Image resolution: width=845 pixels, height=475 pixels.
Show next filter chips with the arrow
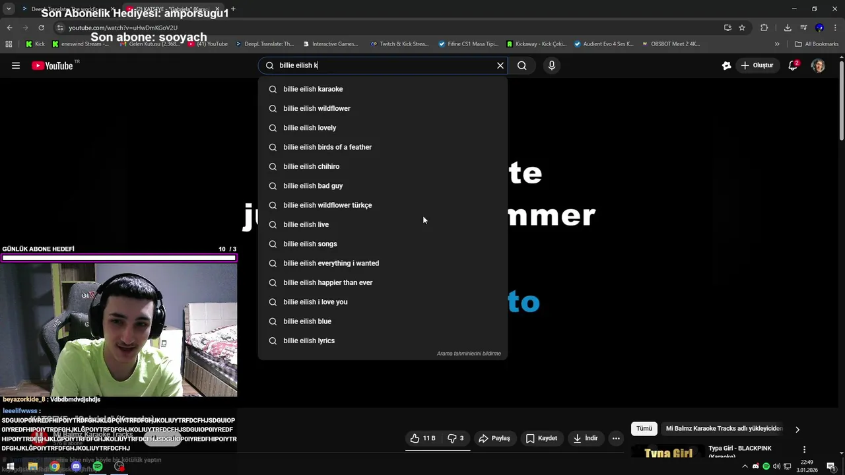(797, 429)
